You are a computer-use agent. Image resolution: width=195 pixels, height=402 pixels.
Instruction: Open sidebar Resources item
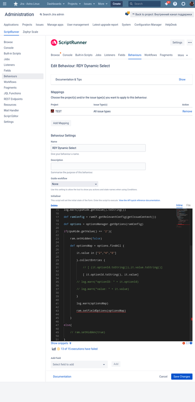coord(10,105)
